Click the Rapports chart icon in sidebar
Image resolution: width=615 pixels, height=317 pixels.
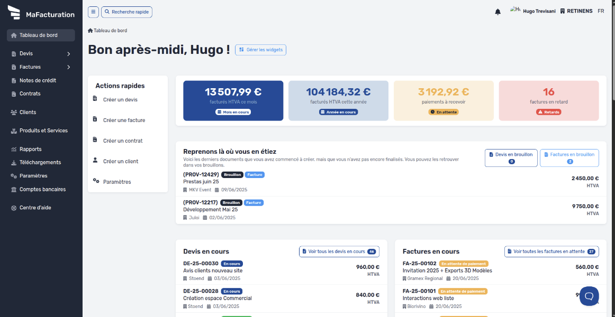click(x=13, y=149)
